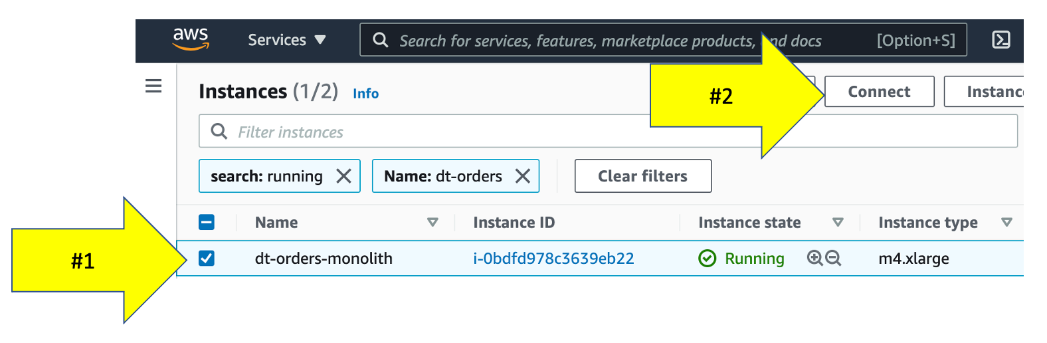Open the Info link next to Instances
The height and width of the screenshot is (343, 1047).
tap(365, 94)
